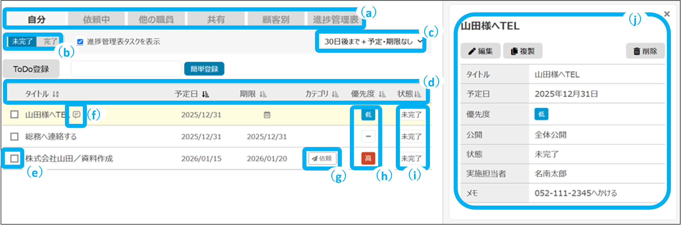
Task: Check the box for 総務へ連絡する task
Action: coord(14,136)
